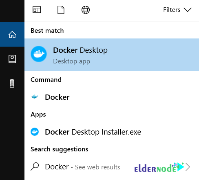Click the Best match heading

(47, 30)
